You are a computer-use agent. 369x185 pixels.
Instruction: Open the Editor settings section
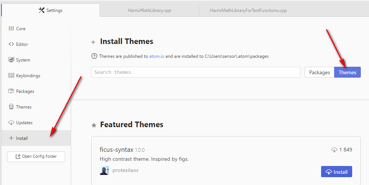(x=36, y=44)
